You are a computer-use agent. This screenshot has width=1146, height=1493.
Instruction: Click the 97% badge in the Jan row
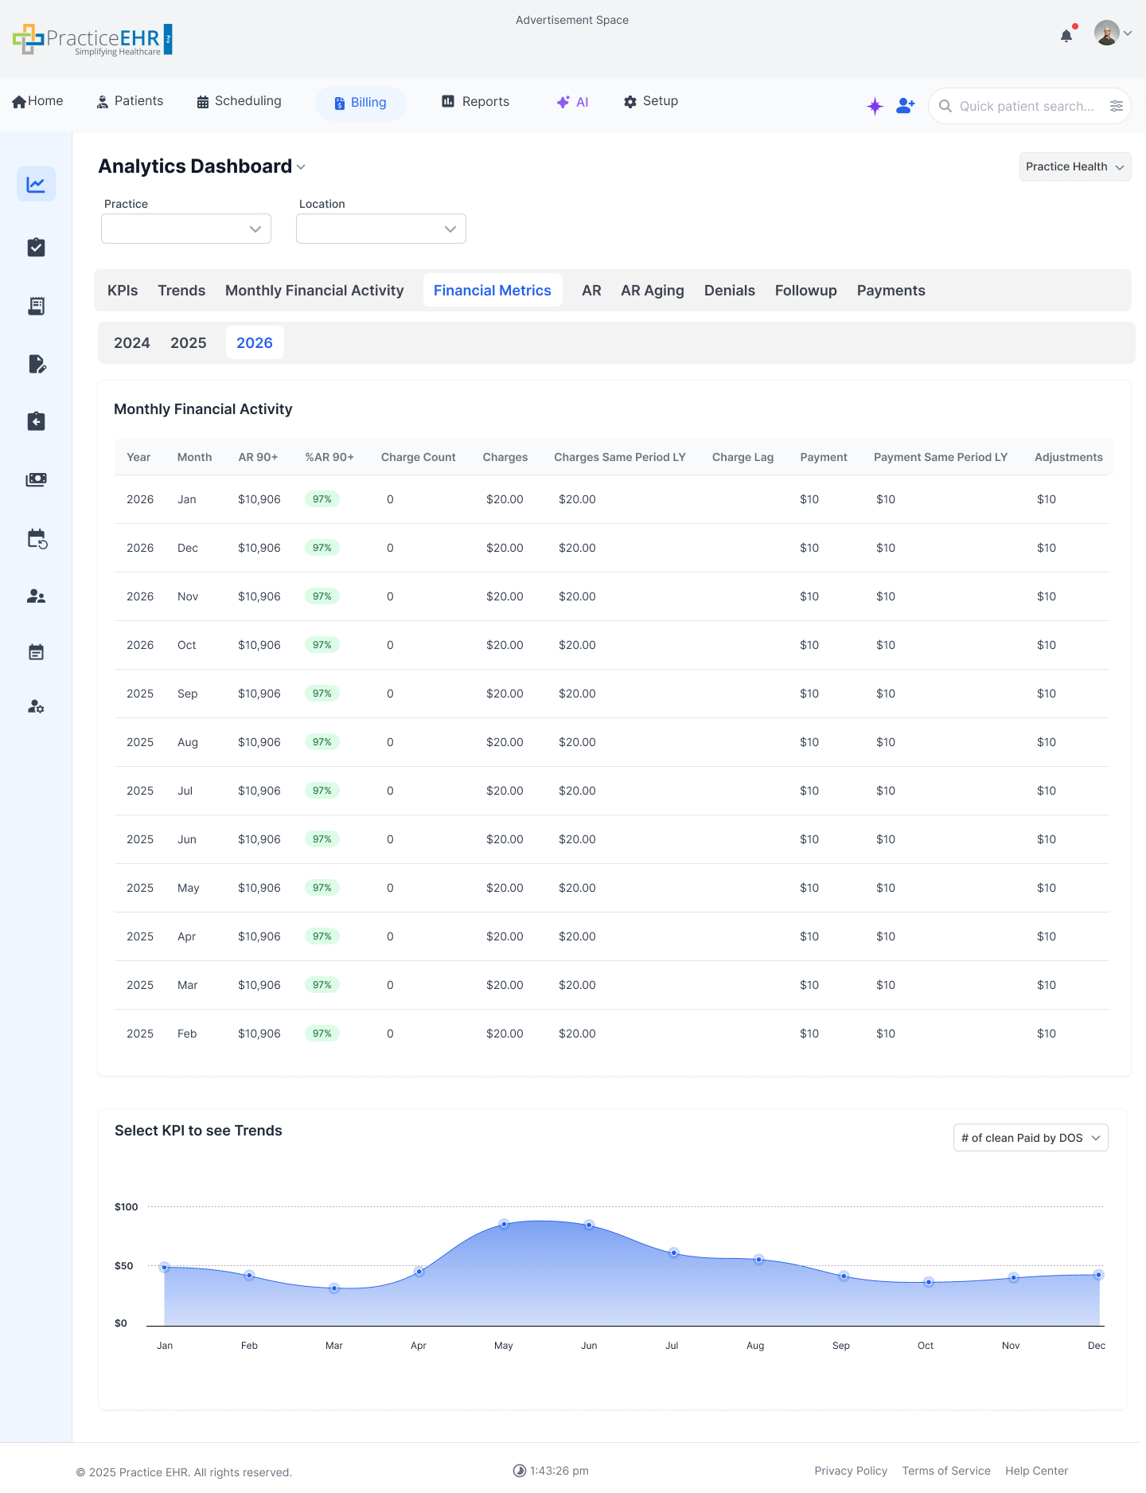click(x=322, y=499)
